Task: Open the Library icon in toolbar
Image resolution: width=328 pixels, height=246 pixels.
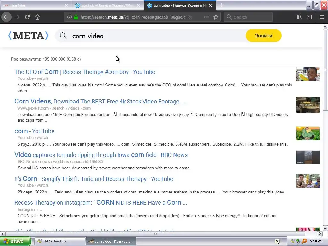Action: coord(299,17)
